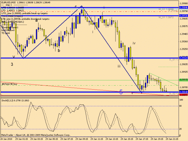Select the blue 1.39124 price tag
This screenshot has width=188, height=141.
[183, 58]
